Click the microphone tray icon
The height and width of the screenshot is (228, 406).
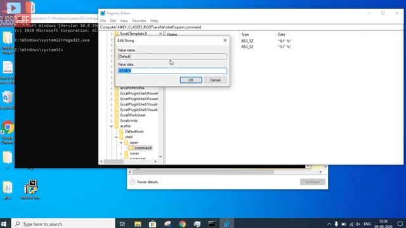336,224
